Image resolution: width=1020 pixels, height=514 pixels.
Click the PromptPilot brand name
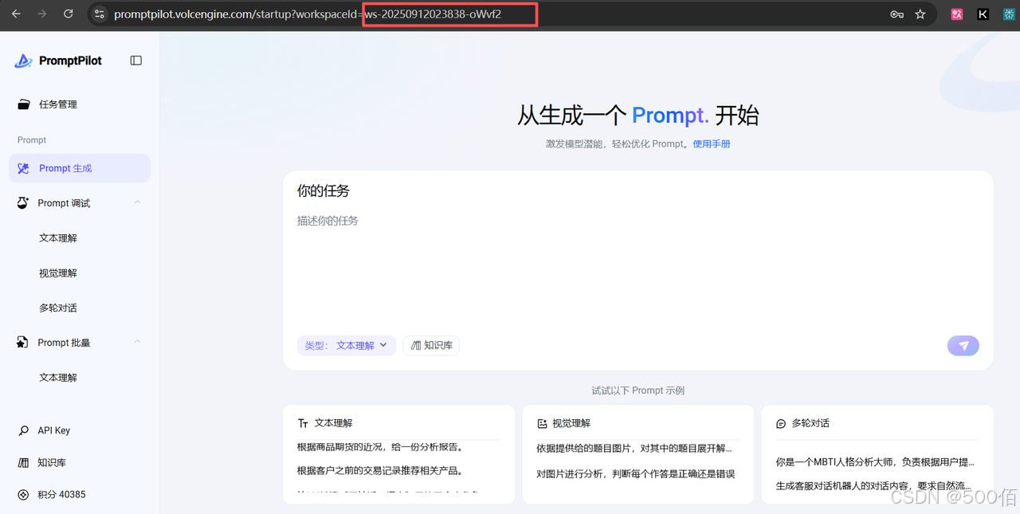pos(70,61)
